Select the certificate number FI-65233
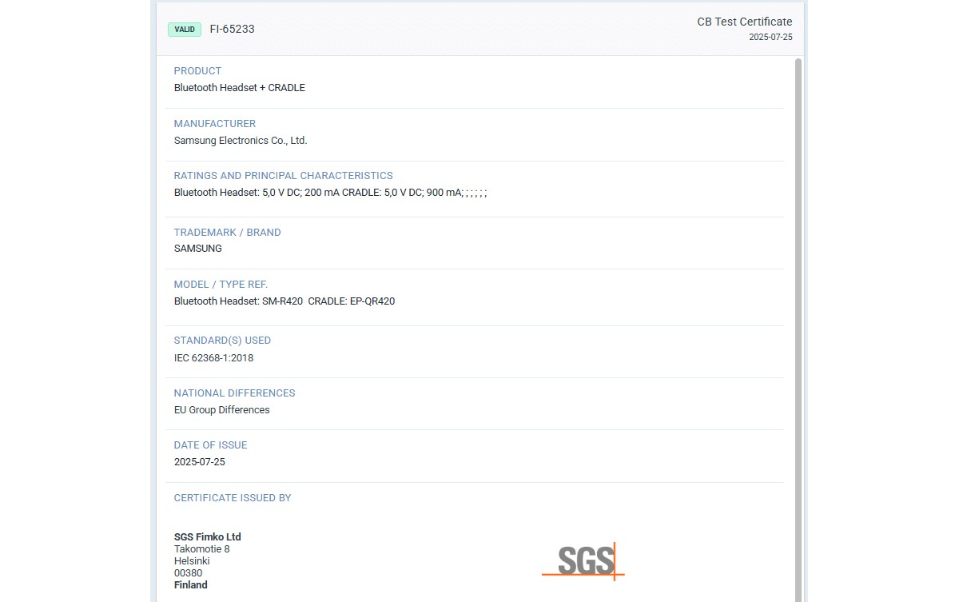The height and width of the screenshot is (602, 959). click(x=232, y=30)
